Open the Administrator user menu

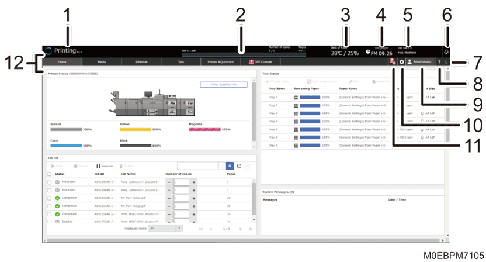419,61
